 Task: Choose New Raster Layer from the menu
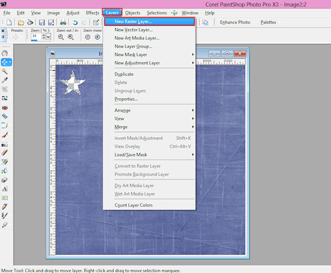coord(150,22)
